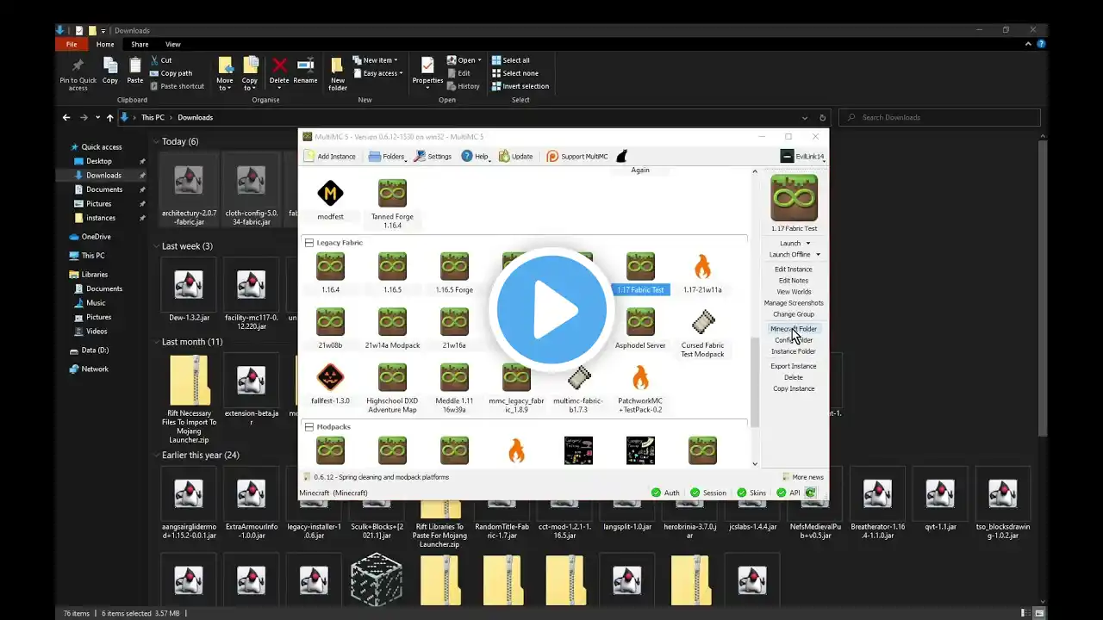Viewport: 1103px width, 620px height.
Task: Open the Help dropdown in MultiMC
Action: click(475, 156)
